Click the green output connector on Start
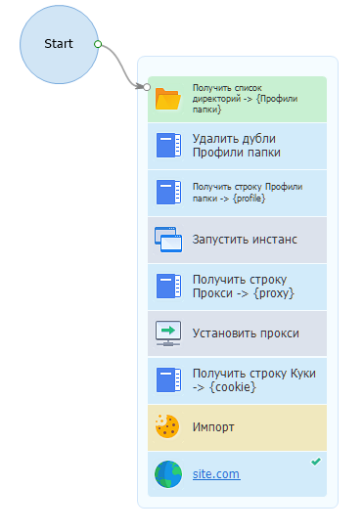 98,44
